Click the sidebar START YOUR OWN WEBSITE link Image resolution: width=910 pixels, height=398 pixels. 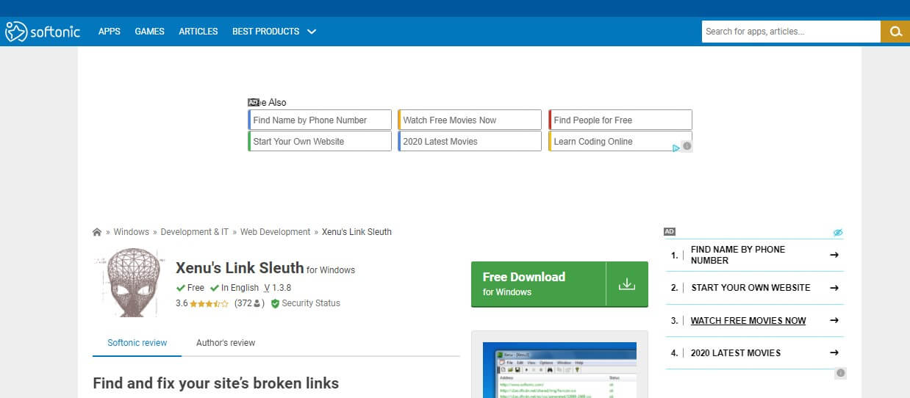[750, 288]
